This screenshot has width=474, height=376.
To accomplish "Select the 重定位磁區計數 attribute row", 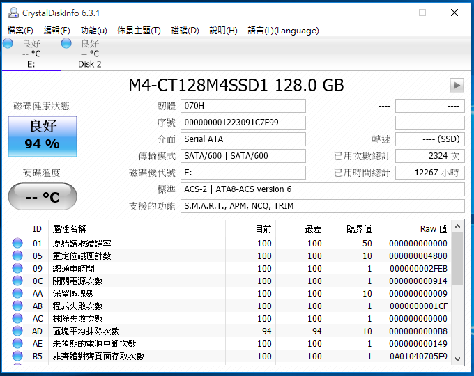I will pos(230,256).
